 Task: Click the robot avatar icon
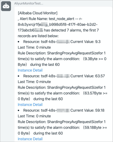click(6, 6)
